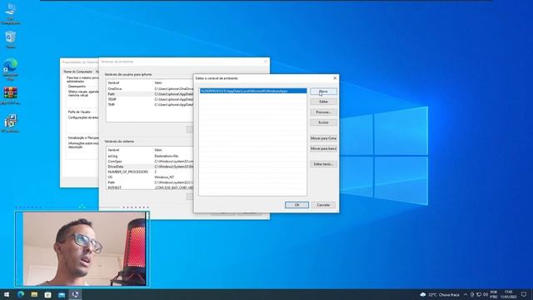The image size is (533, 300).
Task: Click the Mover para Cima button
Action: pos(323,138)
